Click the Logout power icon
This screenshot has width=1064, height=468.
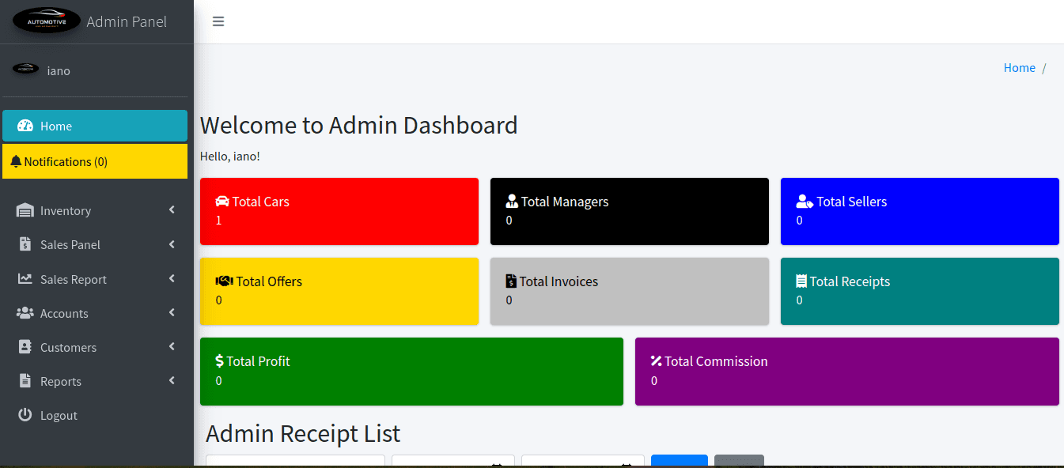point(25,415)
